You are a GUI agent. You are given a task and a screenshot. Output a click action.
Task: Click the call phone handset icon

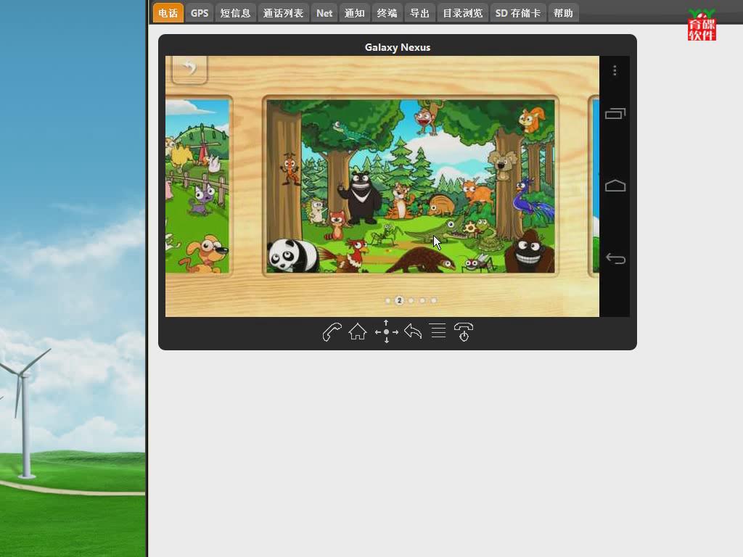click(x=332, y=332)
